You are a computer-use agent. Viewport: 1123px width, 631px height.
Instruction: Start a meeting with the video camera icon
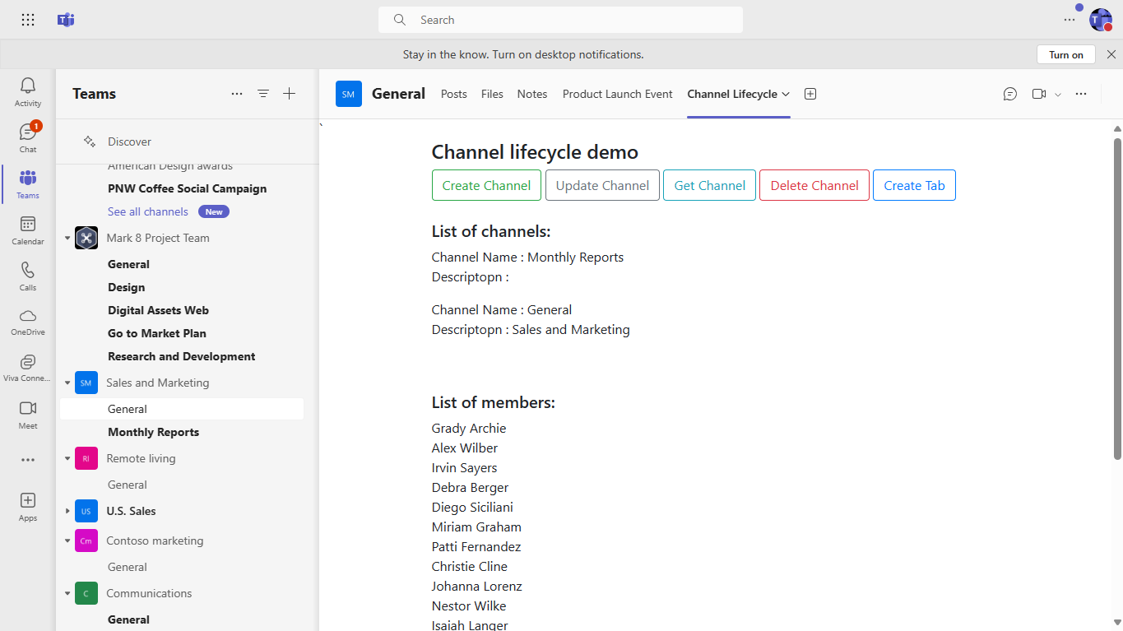point(1039,94)
